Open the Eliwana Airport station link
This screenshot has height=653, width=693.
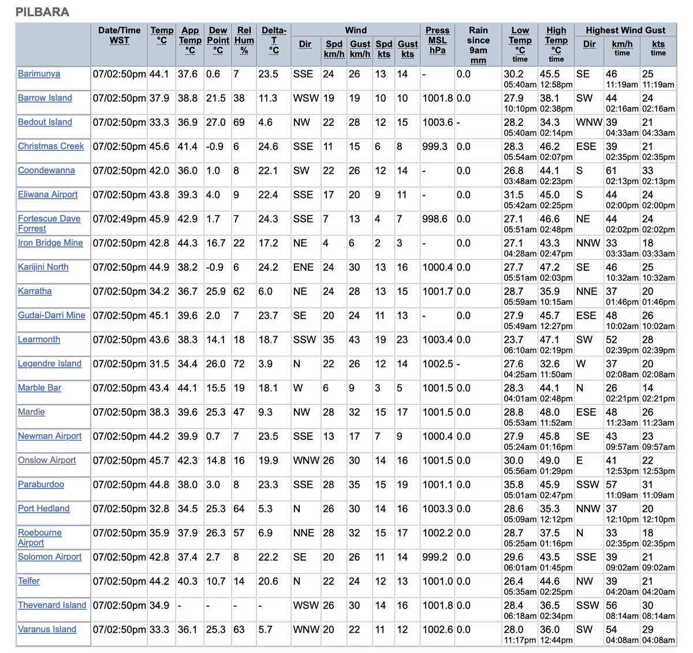click(x=47, y=195)
